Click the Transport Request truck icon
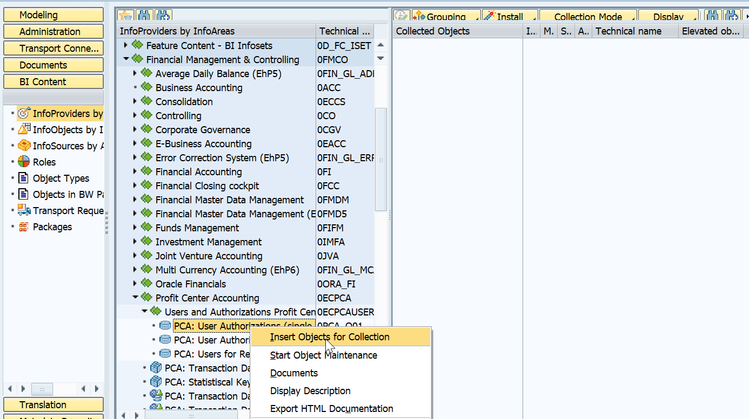Viewport: 749px width, 419px height. pyautogui.click(x=24, y=210)
